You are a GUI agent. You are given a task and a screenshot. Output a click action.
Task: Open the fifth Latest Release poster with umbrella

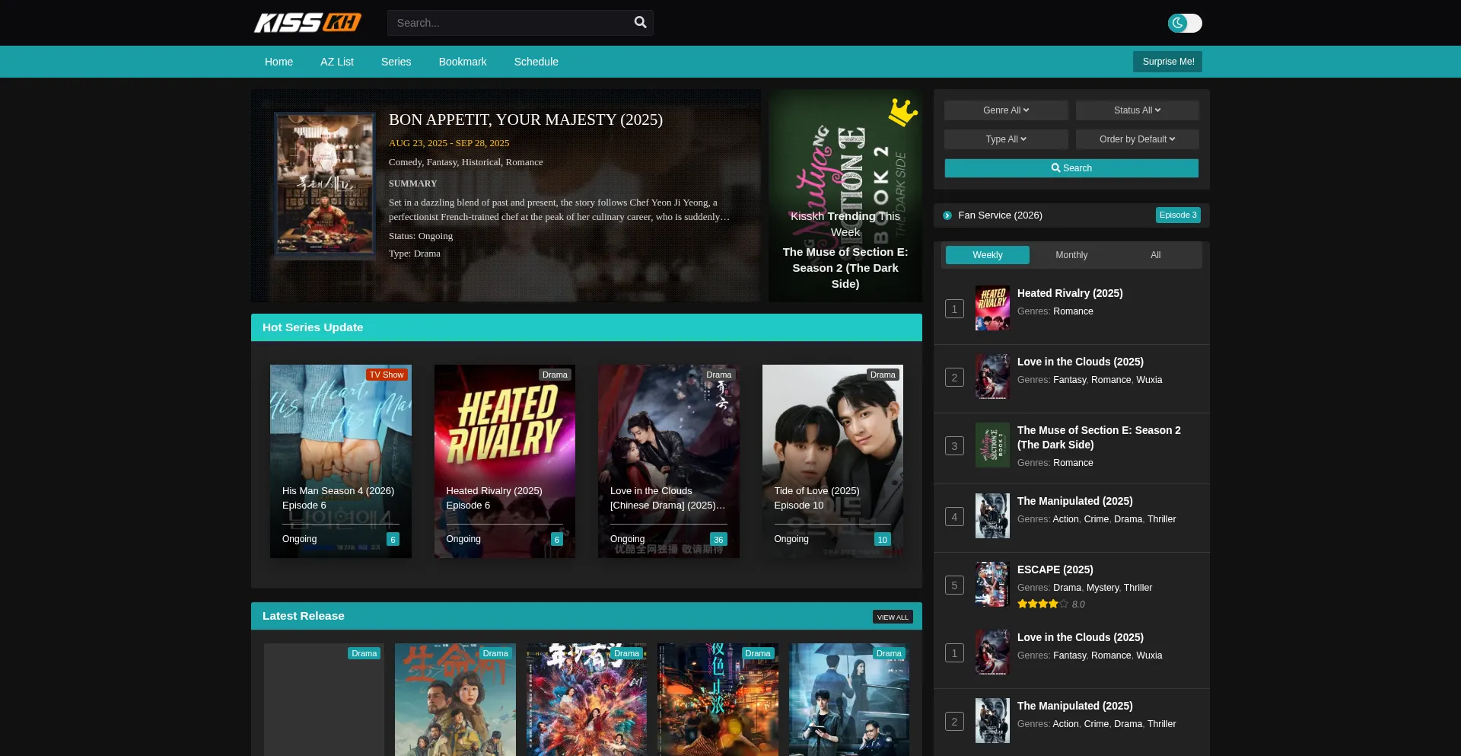point(849,700)
